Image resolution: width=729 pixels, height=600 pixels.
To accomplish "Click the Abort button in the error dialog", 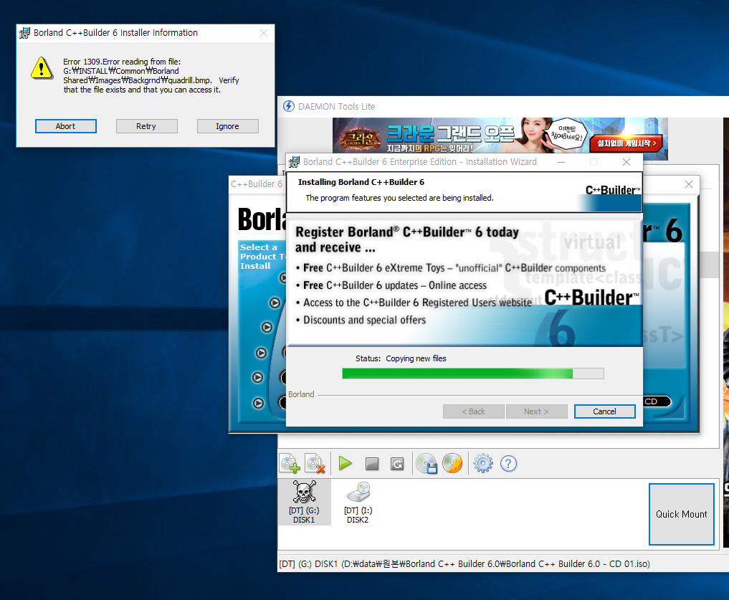I will coord(65,126).
